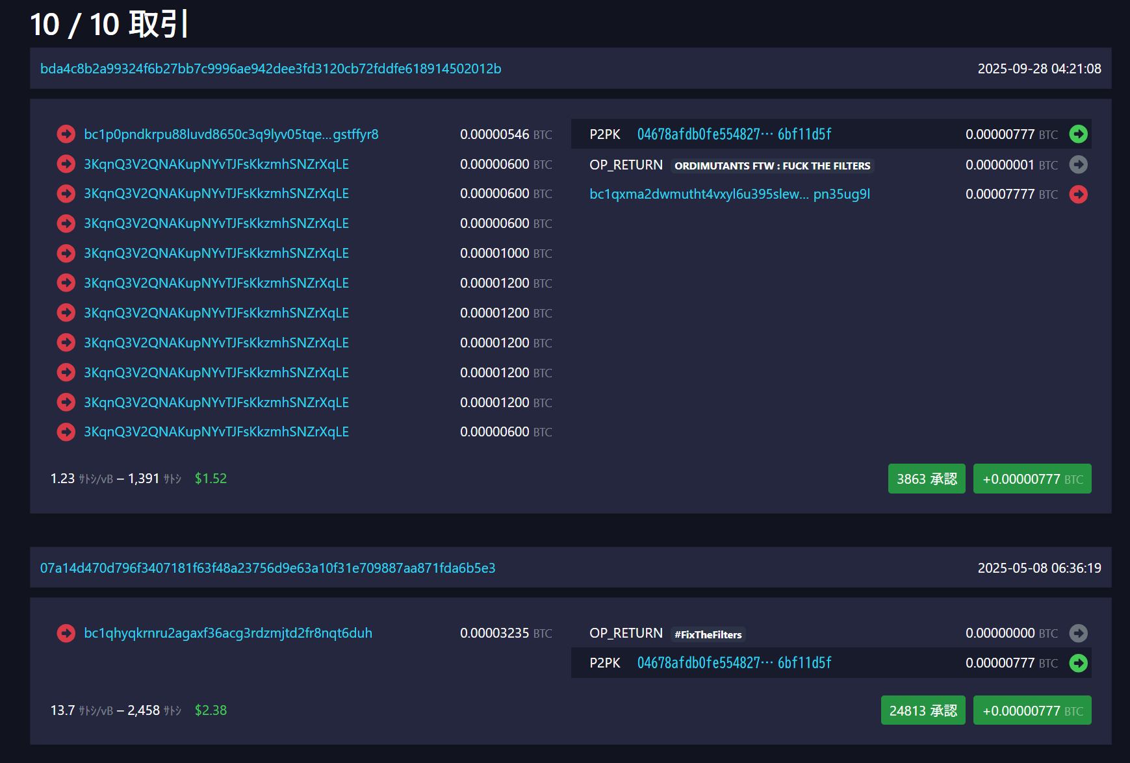
Task: Click the green arrow on the first transaction's P2PK output
Action: tap(1078, 134)
